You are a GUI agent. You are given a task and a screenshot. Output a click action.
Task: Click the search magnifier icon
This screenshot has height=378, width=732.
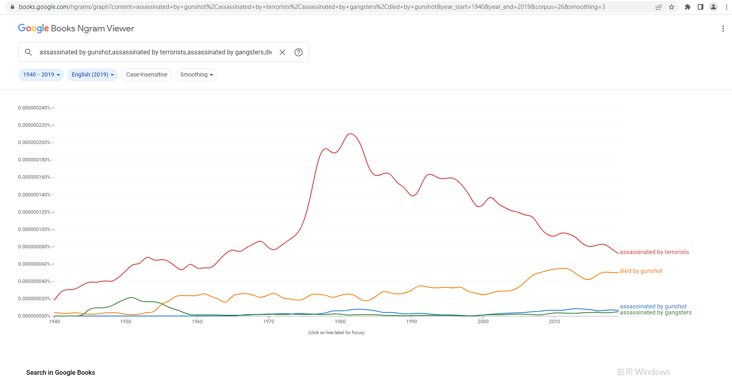(28, 52)
